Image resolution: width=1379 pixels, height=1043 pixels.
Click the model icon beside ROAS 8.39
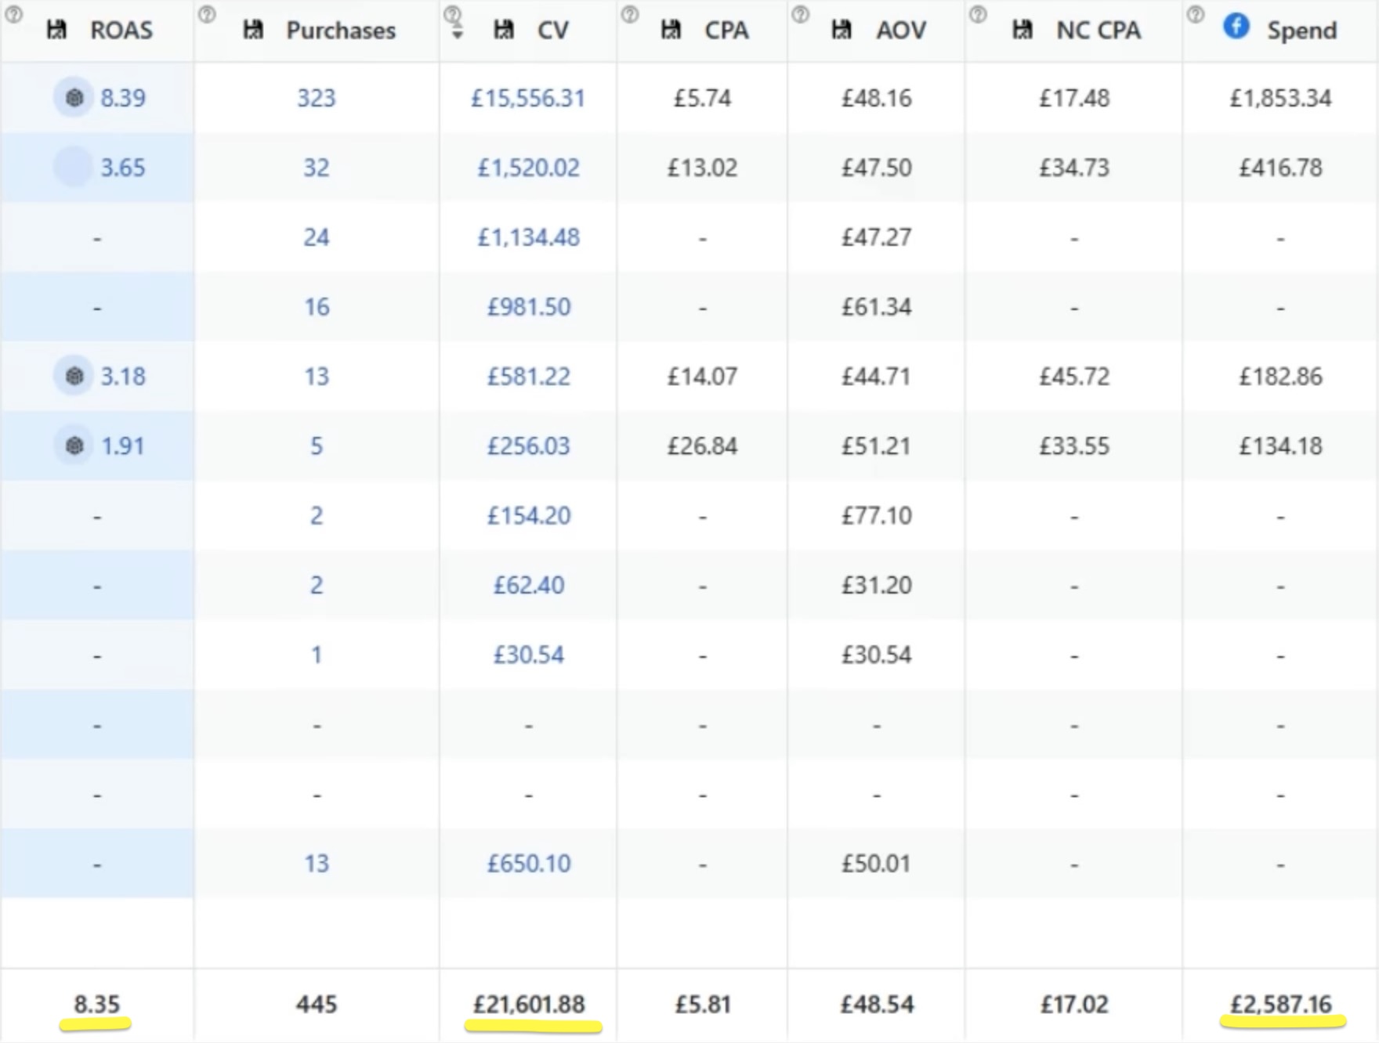(74, 98)
